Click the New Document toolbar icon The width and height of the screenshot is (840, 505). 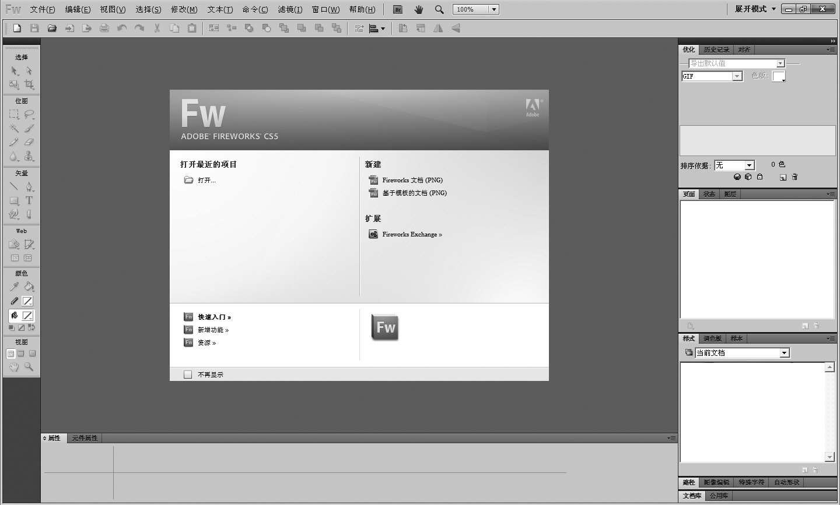pyautogui.click(x=17, y=28)
